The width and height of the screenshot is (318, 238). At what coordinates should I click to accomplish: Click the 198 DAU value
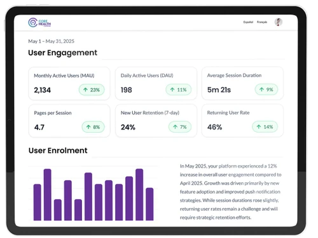tap(127, 90)
